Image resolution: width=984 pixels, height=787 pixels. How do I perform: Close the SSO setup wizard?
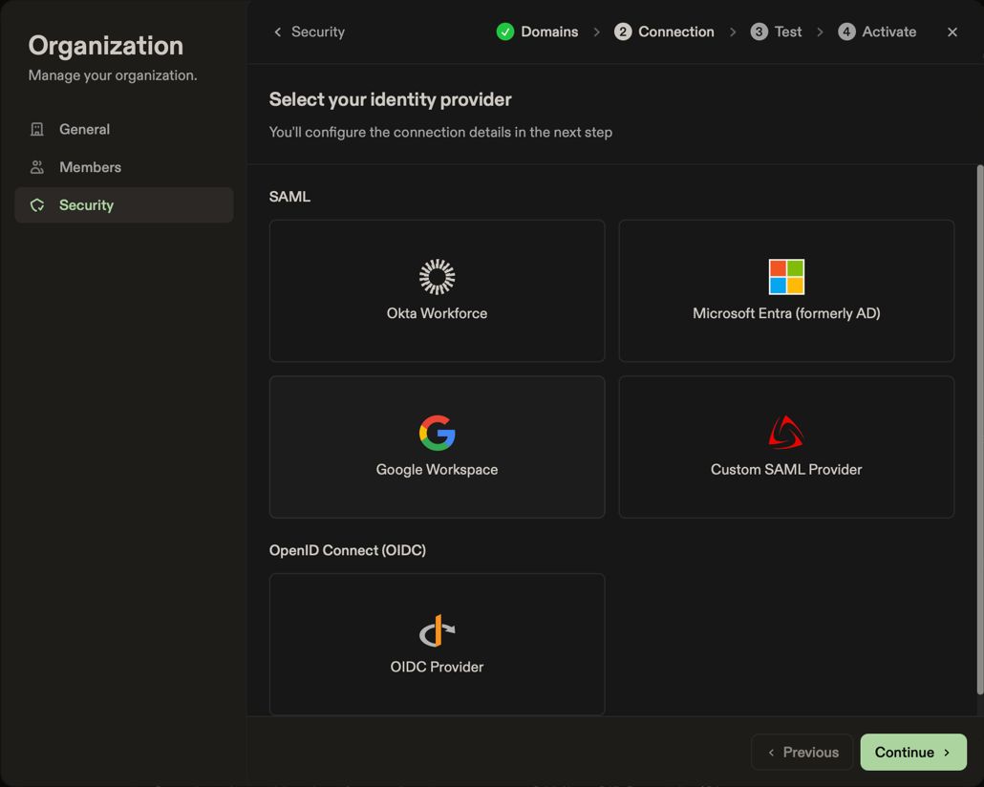[x=952, y=32]
